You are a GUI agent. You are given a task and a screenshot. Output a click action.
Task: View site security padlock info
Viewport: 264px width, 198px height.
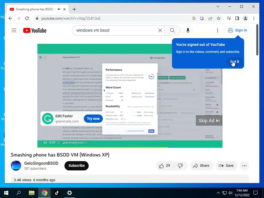(37, 18)
